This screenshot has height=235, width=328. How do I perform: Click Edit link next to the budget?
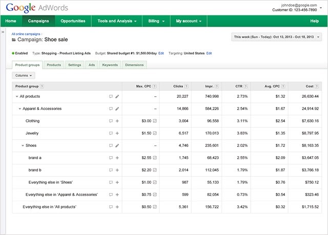[161, 53]
